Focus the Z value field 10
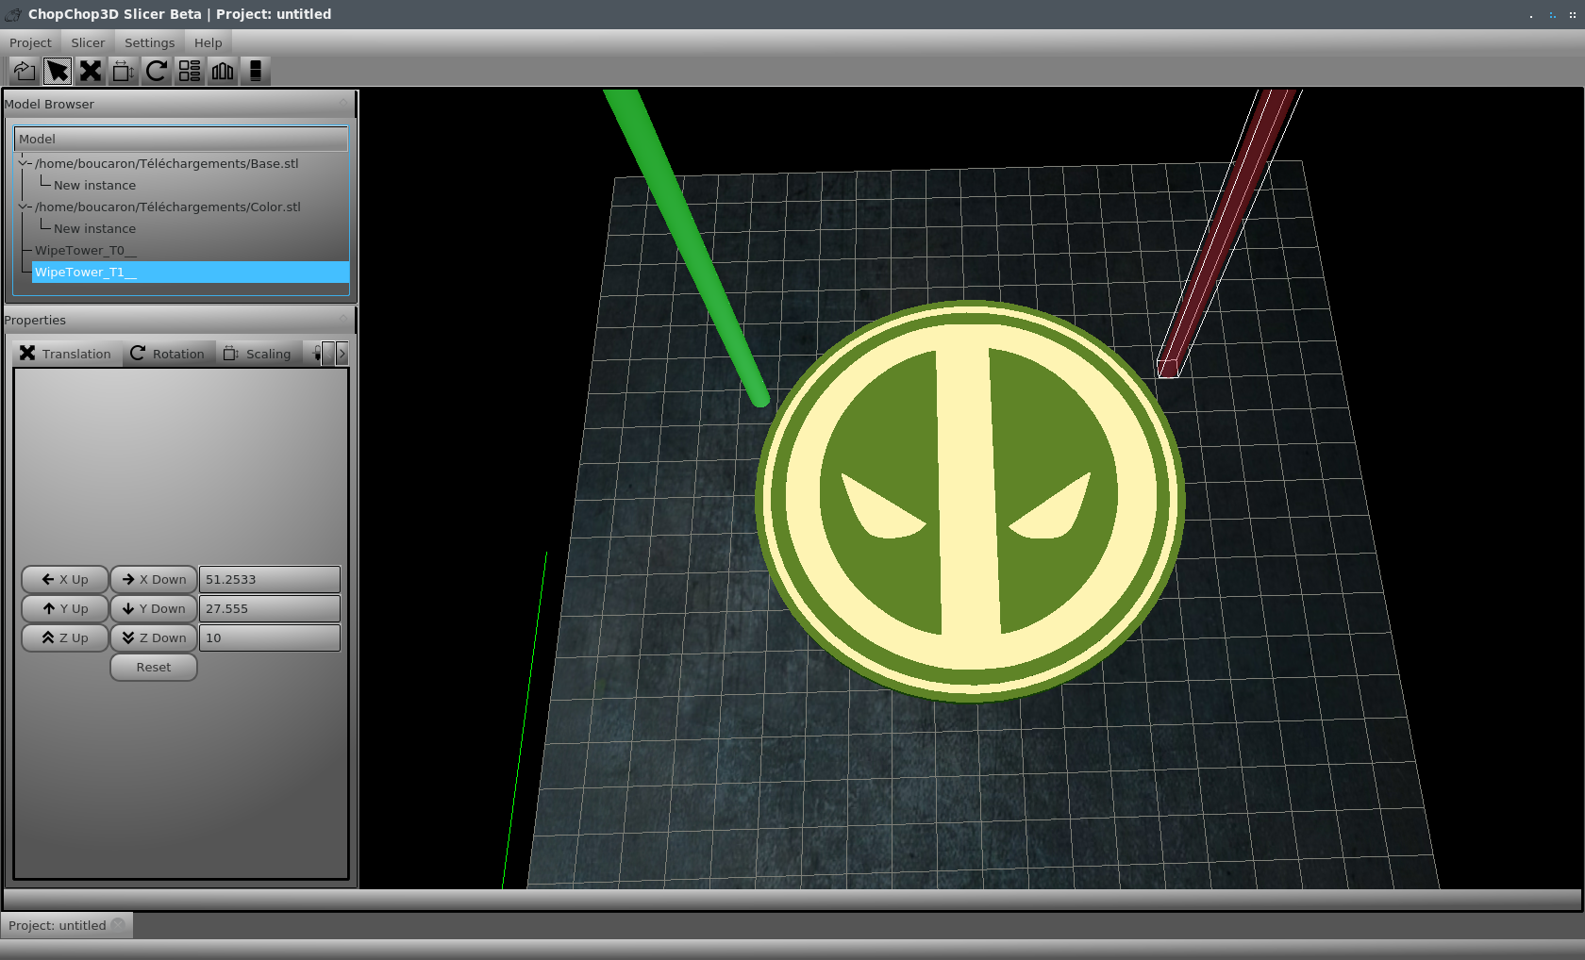Image resolution: width=1585 pixels, height=960 pixels. coord(270,637)
